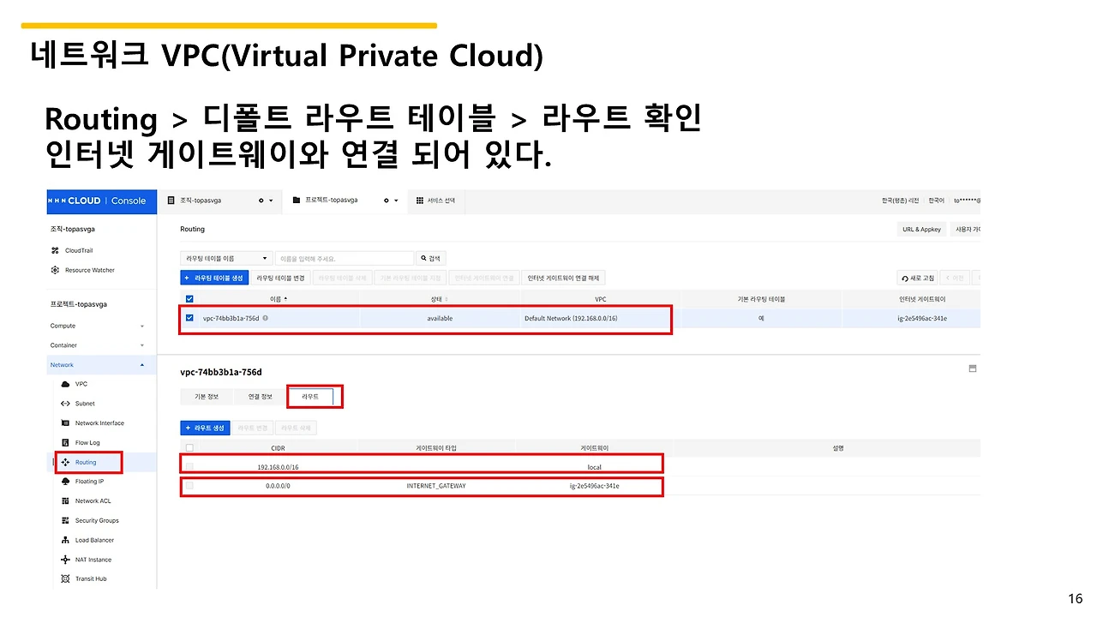
Task: Click the 서비스 선택 grid icon
Action: coord(420,201)
